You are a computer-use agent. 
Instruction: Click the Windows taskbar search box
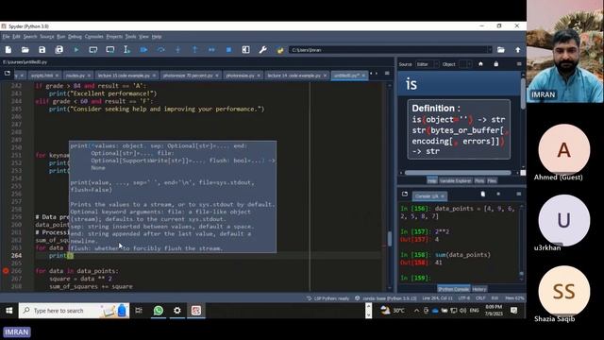(74, 311)
